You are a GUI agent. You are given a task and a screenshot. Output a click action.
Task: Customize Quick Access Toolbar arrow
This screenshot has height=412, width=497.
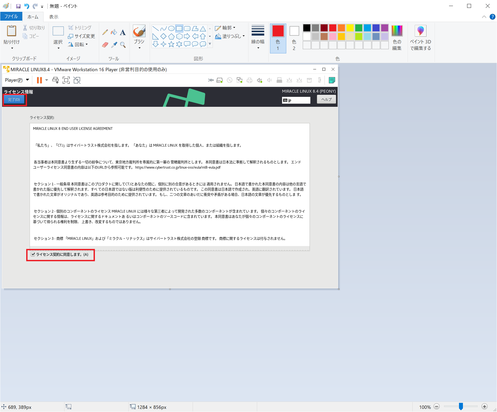click(42, 7)
